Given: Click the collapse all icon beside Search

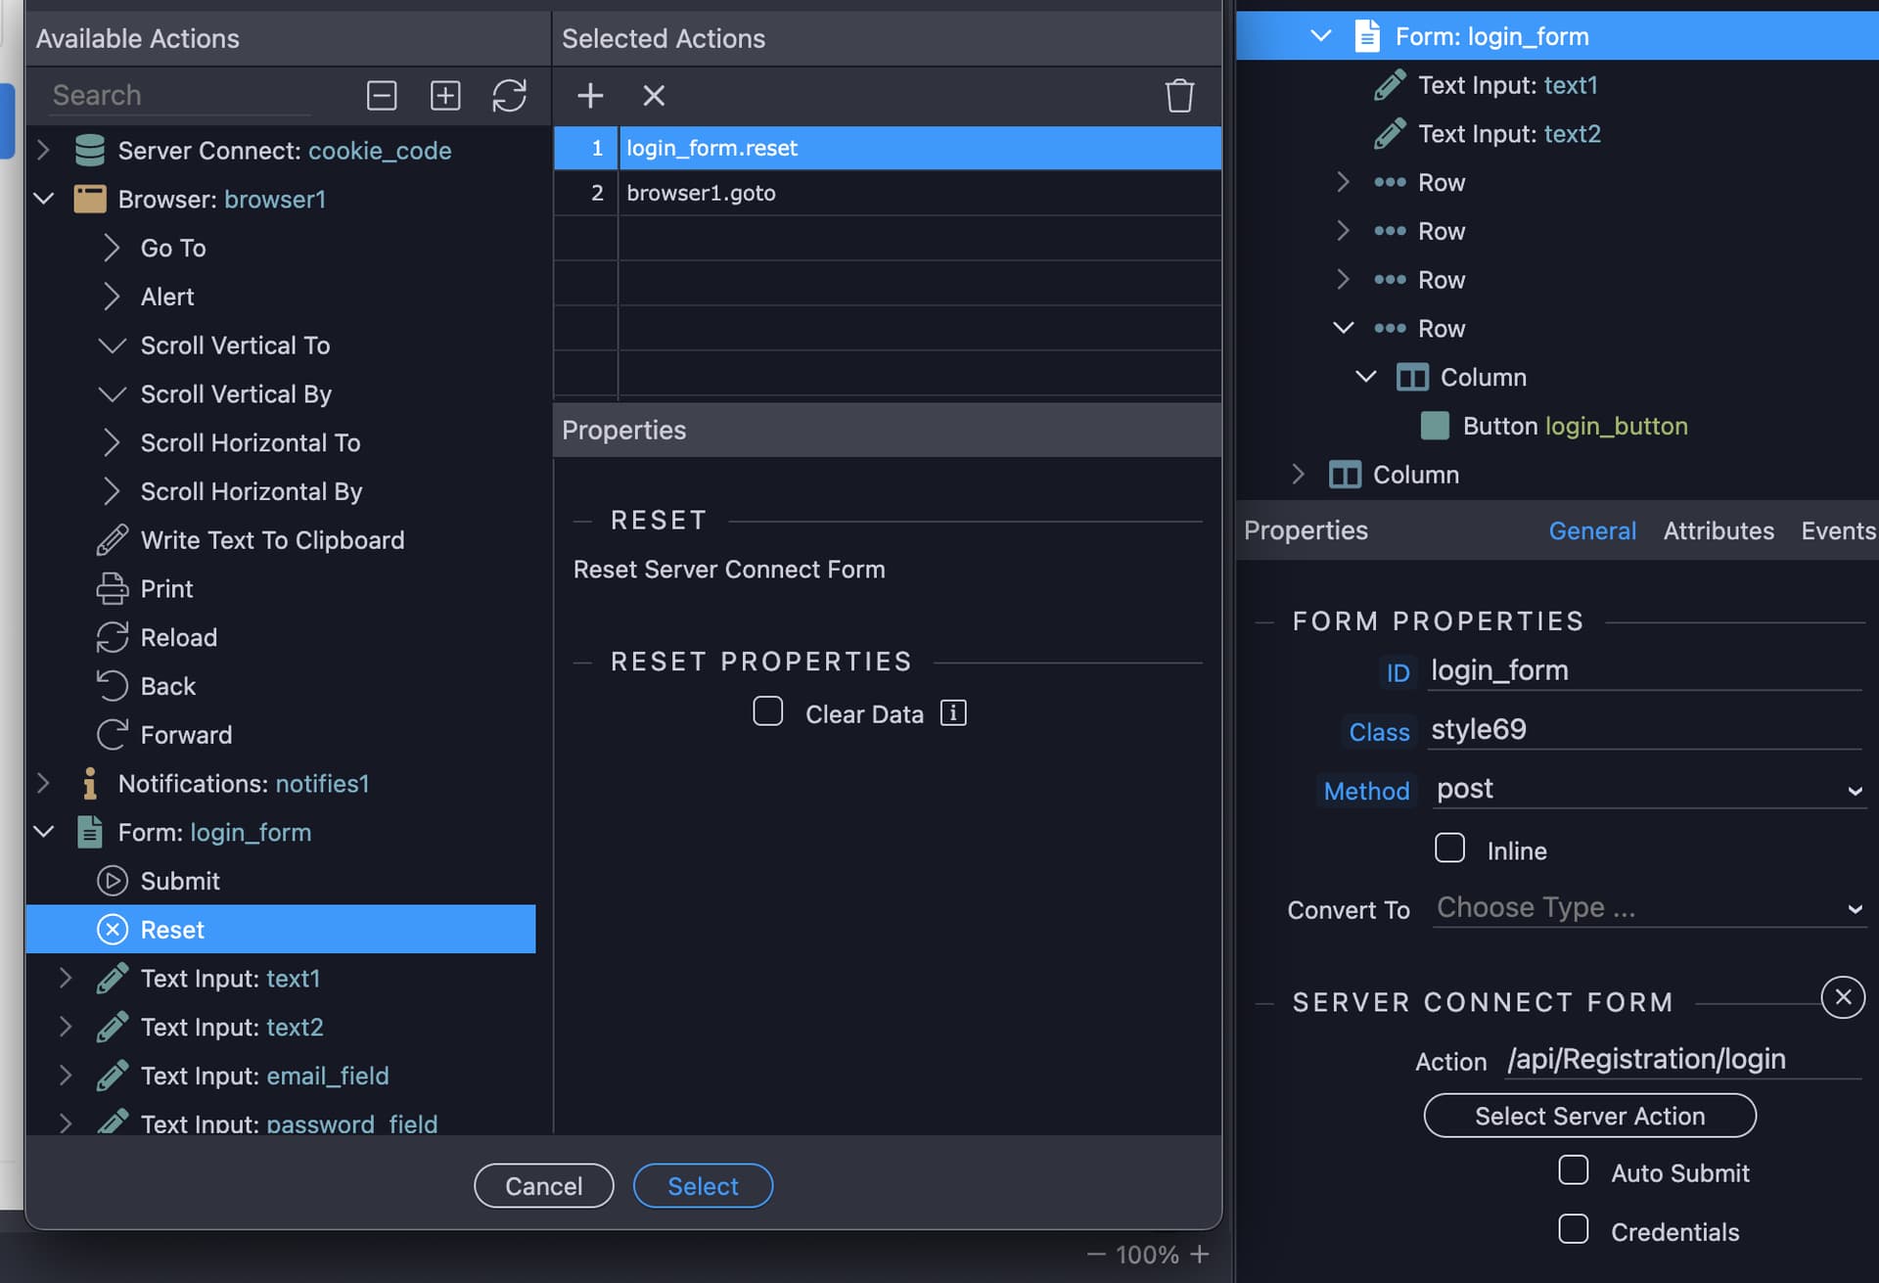Looking at the screenshot, I should [382, 95].
